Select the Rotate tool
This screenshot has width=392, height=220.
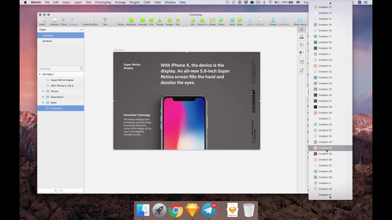pos(212,20)
